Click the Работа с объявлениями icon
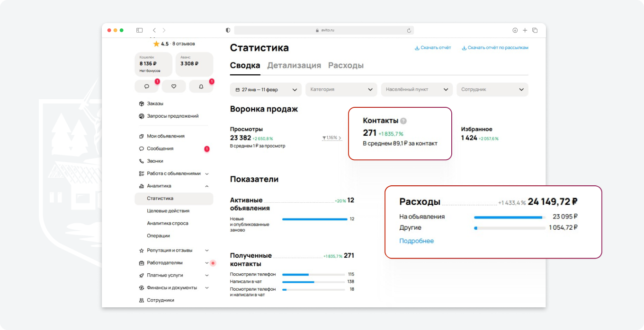 click(x=141, y=174)
